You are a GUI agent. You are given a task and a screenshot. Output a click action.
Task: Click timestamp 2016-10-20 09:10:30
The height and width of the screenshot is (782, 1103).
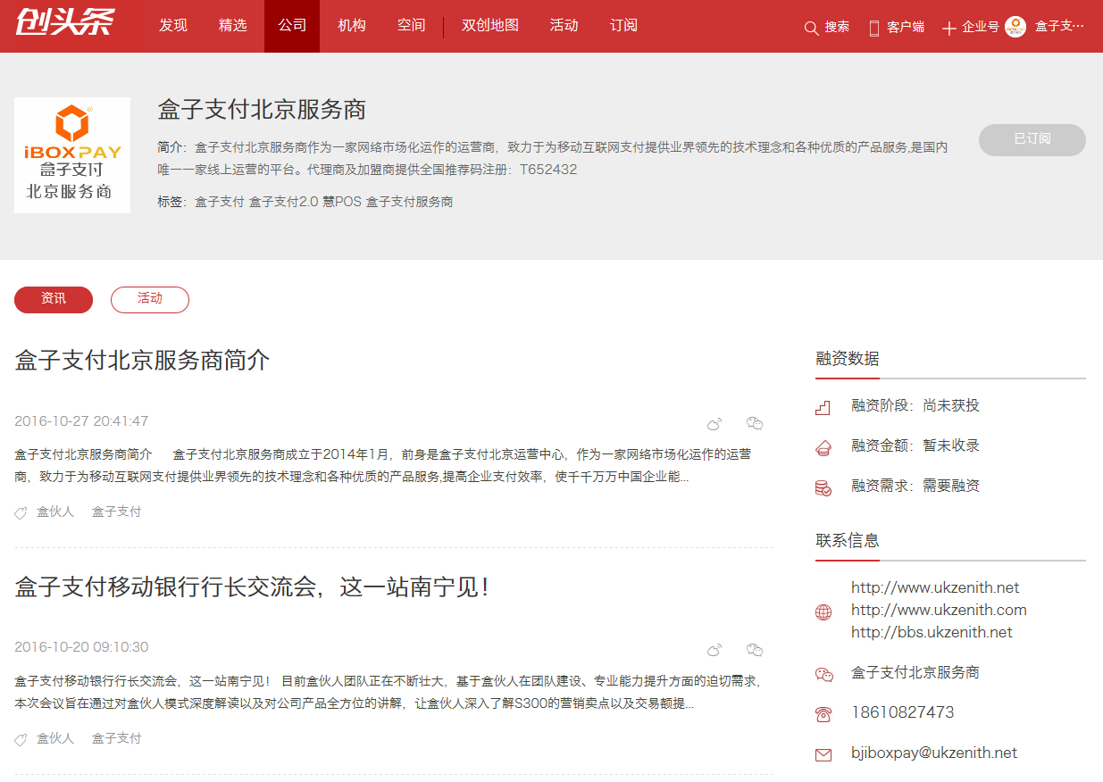coord(81,647)
